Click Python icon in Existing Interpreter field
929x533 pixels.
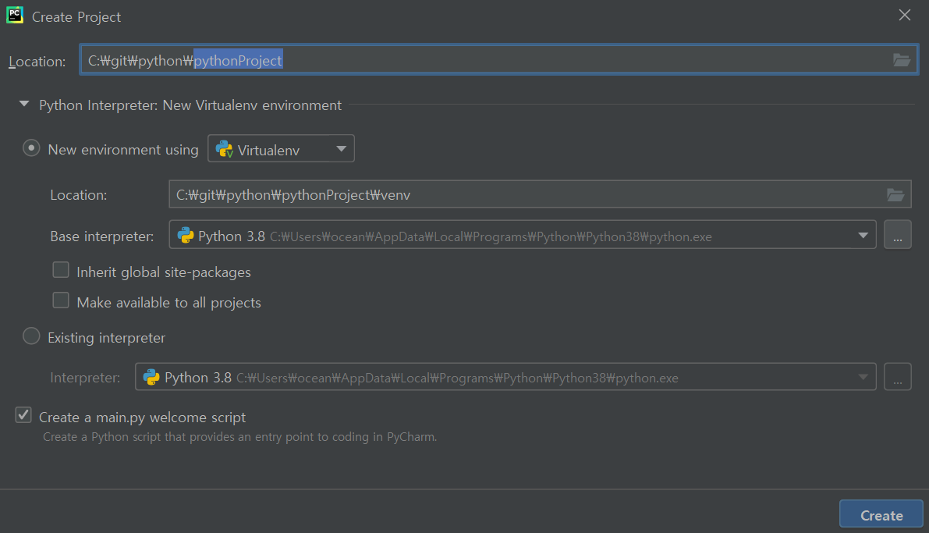tap(151, 377)
